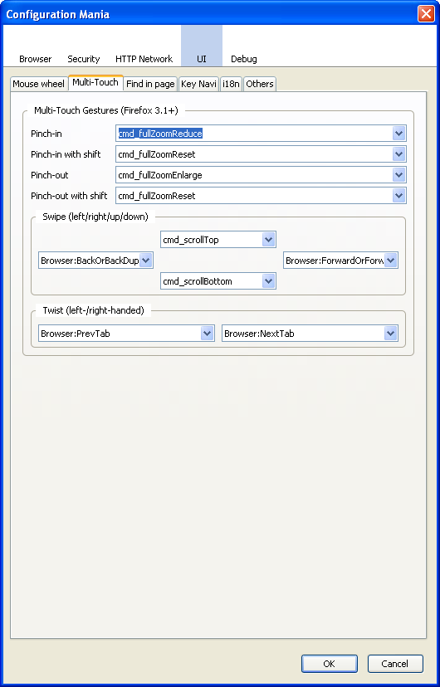Open the Security category

83,59
